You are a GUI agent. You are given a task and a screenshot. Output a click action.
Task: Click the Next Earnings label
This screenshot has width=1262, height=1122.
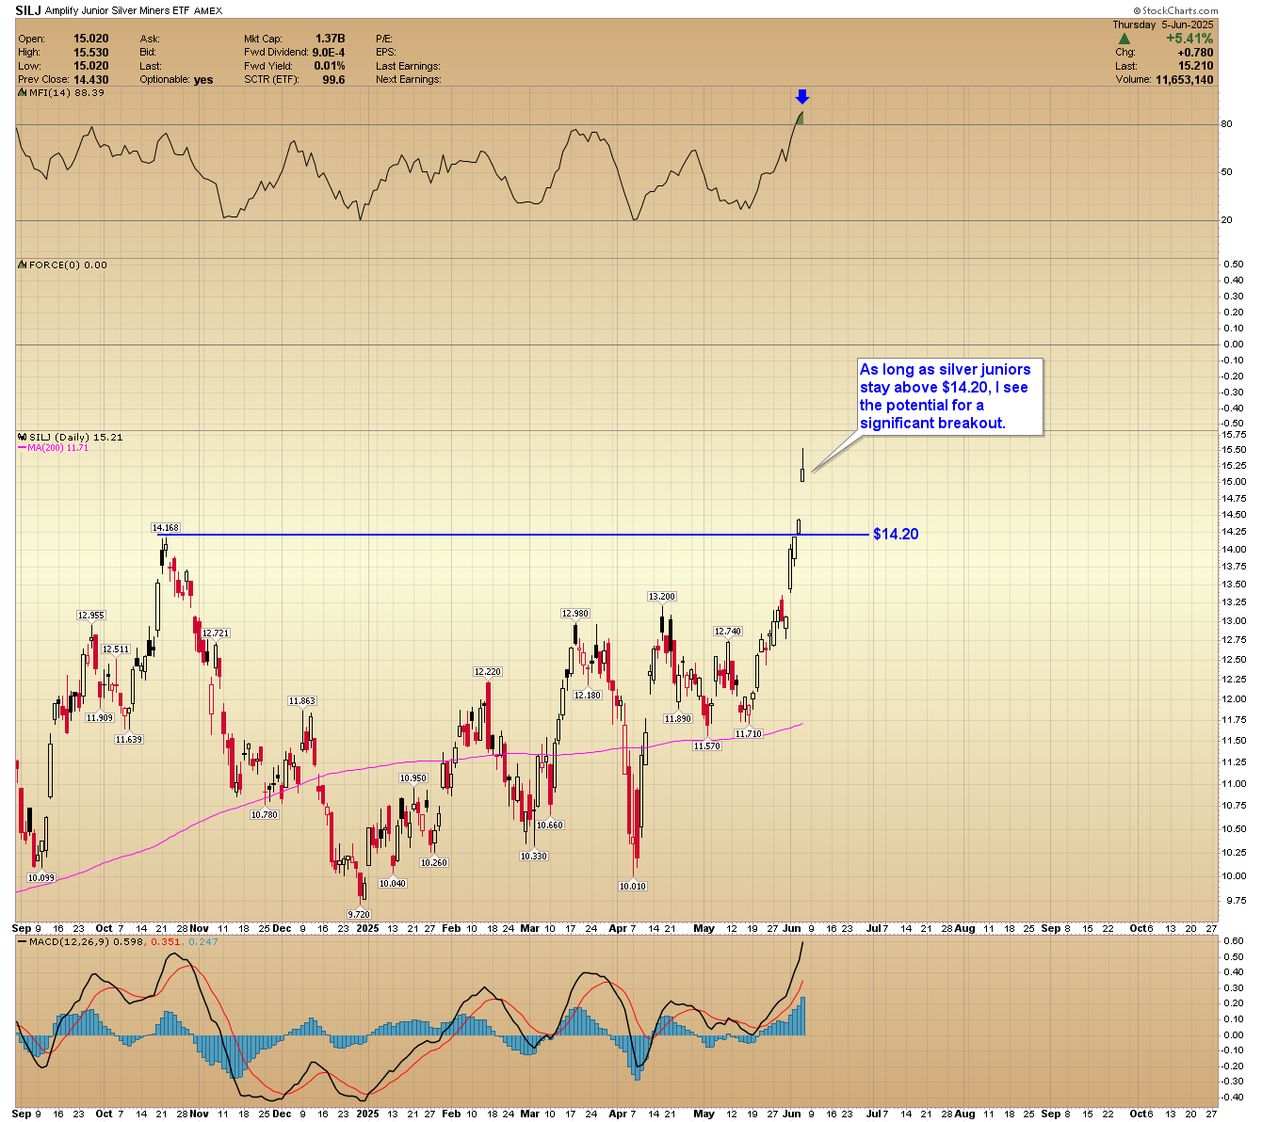tap(408, 80)
